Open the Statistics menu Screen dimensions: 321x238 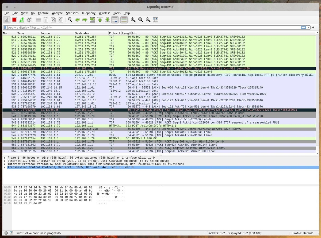point(72,13)
